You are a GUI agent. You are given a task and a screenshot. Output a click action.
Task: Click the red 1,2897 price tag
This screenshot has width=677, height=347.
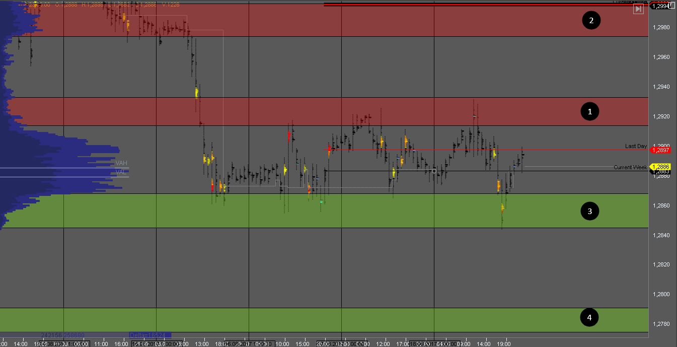point(661,150)
